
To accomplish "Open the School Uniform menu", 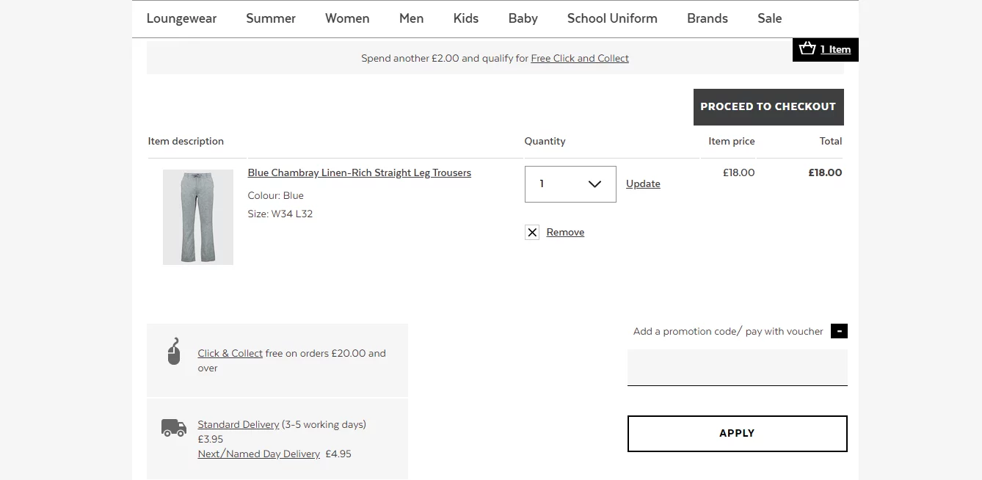I will click(612, 18).
